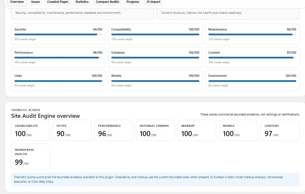Click the Security card title
The height and width of the screenshot is (194, 305).
coord(20,29)
